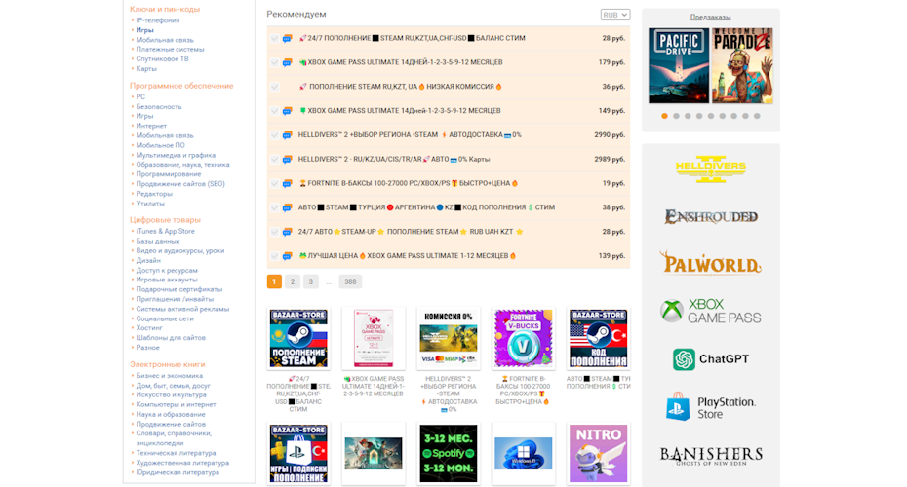907x487 pixels.
Task: Open Электронные книги section heading
Action: click(x=167, y=364)
